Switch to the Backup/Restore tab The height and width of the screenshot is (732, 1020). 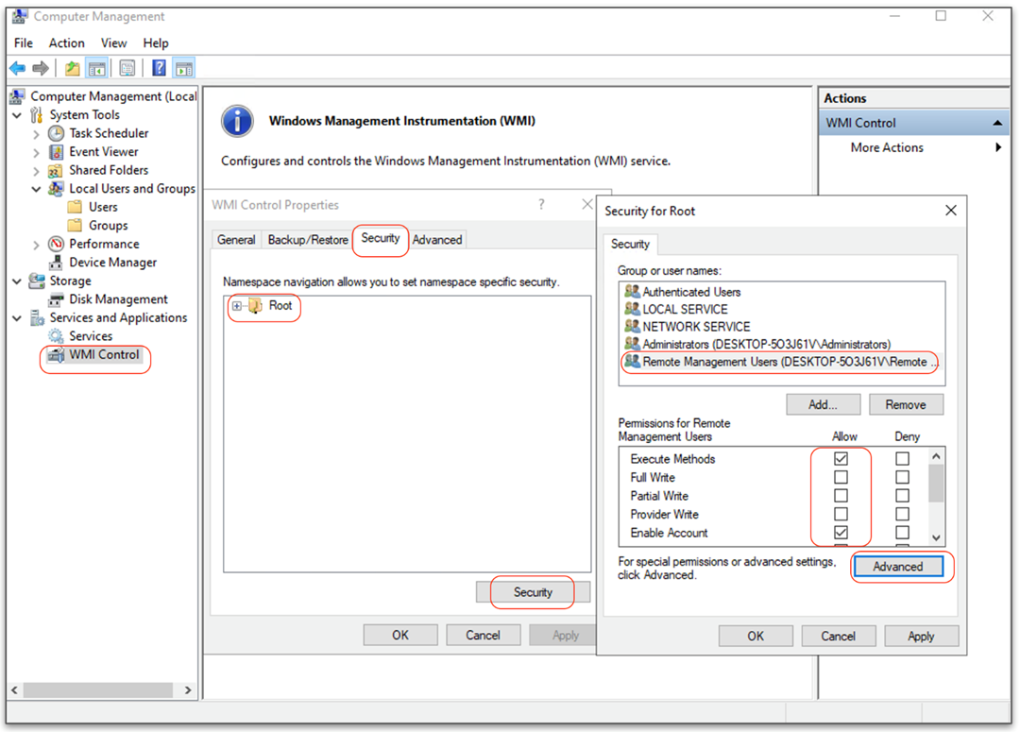pyautogui.click(x=307, y=239)
